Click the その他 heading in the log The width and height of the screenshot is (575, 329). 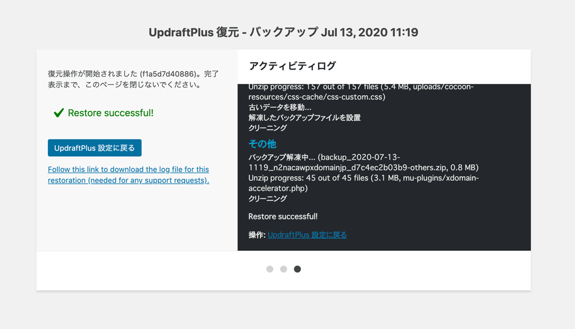pyautogui.click(x=262, y=144)
